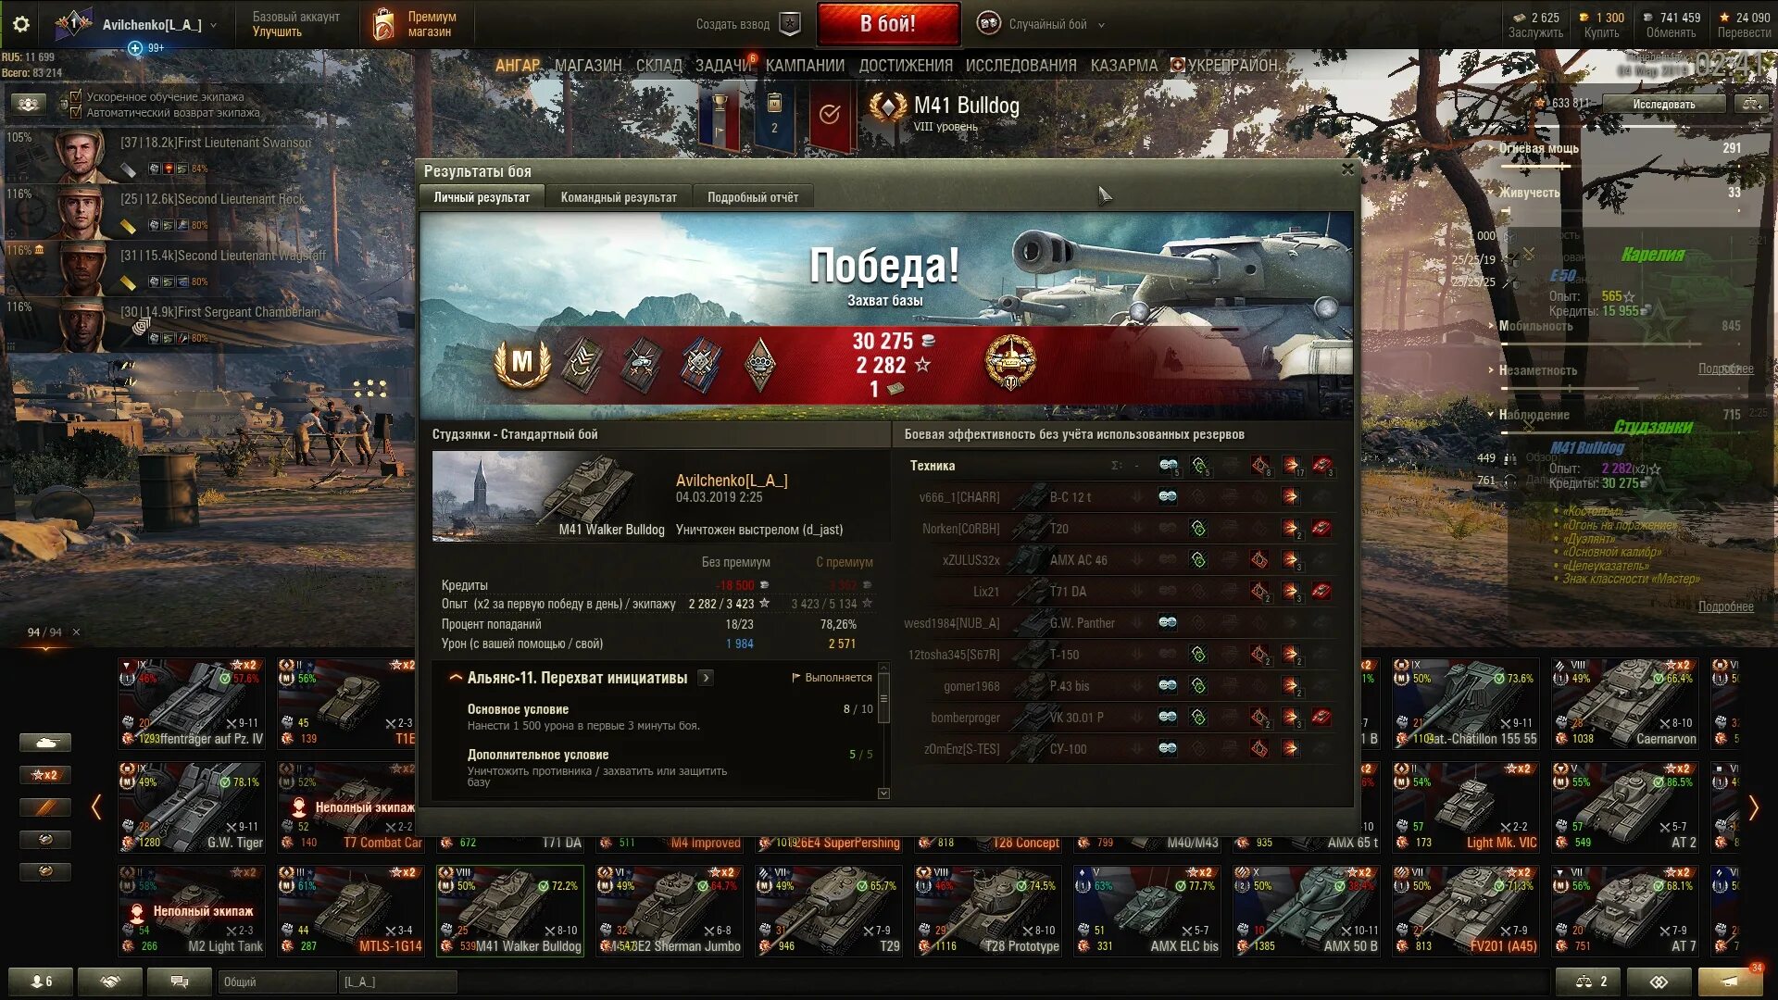
Task: Click the Premium shop icon
Action: click(383, 24)
